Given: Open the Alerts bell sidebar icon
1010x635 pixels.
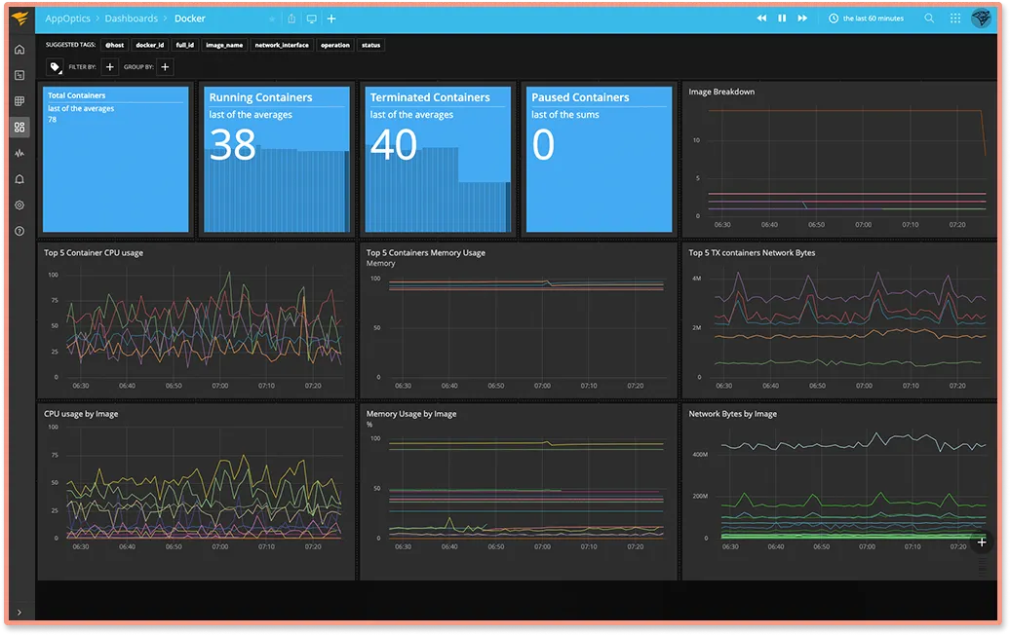Looking at the screenshot, I should pos(19,179).
